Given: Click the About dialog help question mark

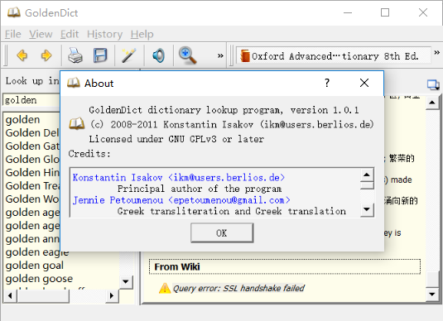Looking at the screenshot, I should coord(327,83).
